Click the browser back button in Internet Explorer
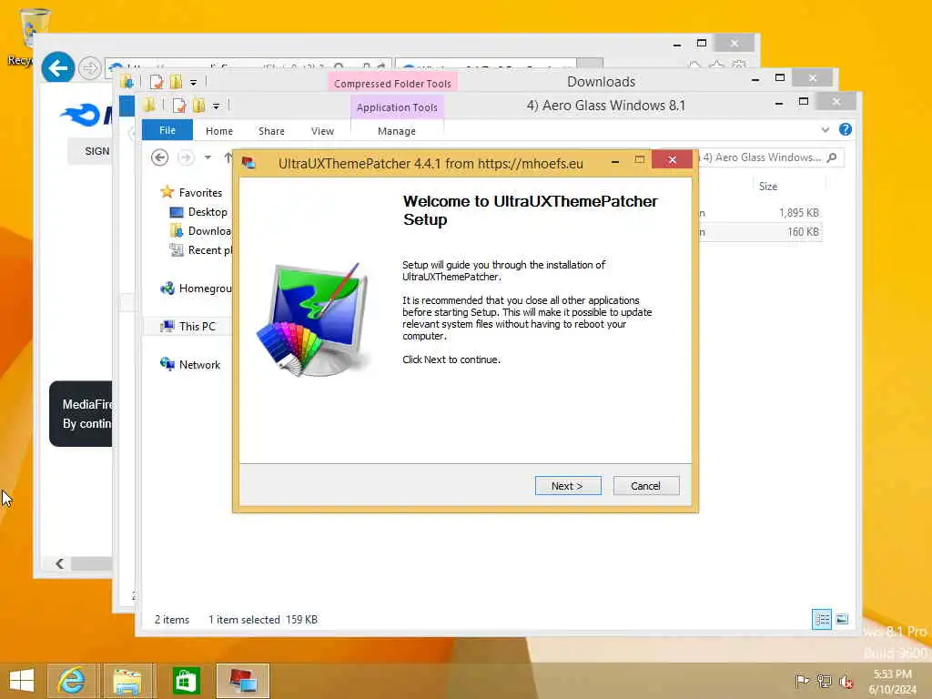The height and width of the screenshot is (699, 932). [x=57, y=67]
